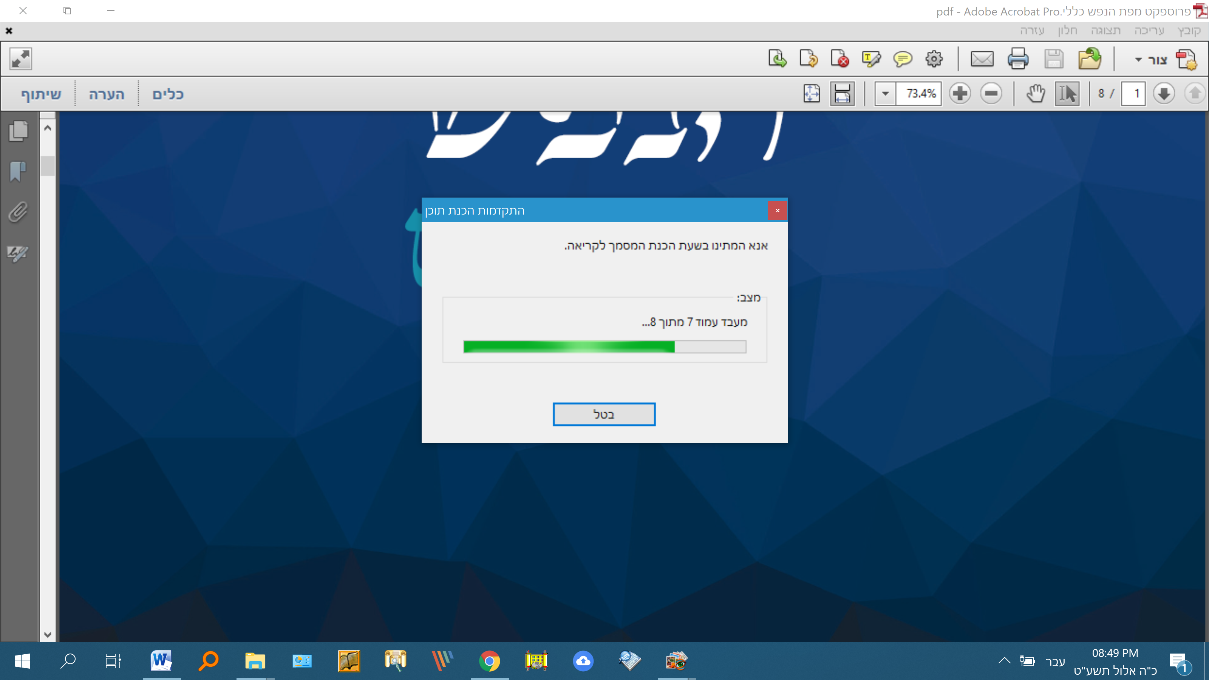Image resolution: width=1209 pixels, height=680 pixels.
Task: Open the bookmarks panel icon
Action: (x=18, y=171)
